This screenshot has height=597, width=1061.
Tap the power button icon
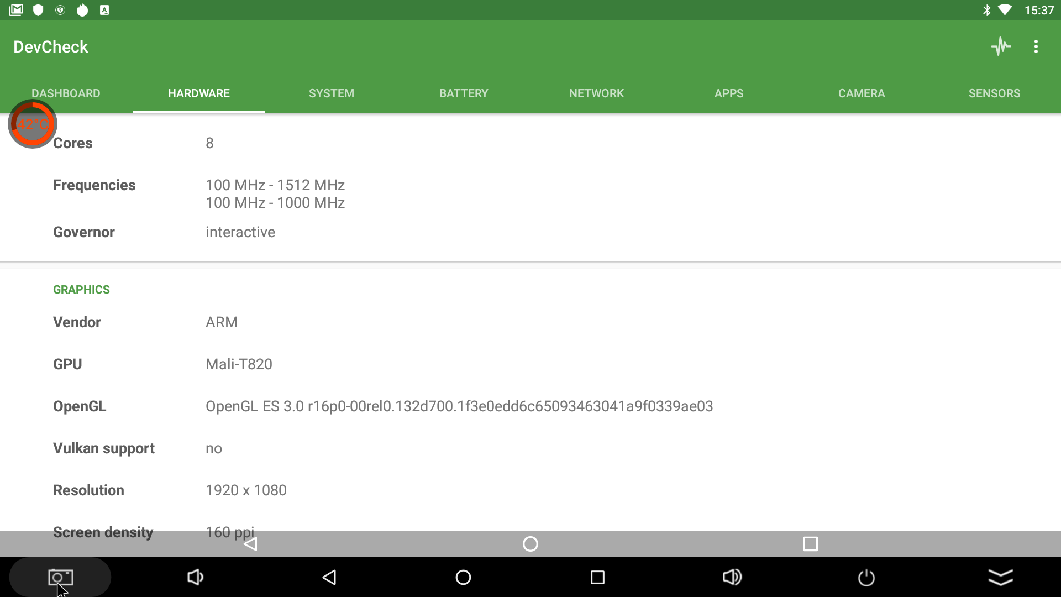point(866,577)
